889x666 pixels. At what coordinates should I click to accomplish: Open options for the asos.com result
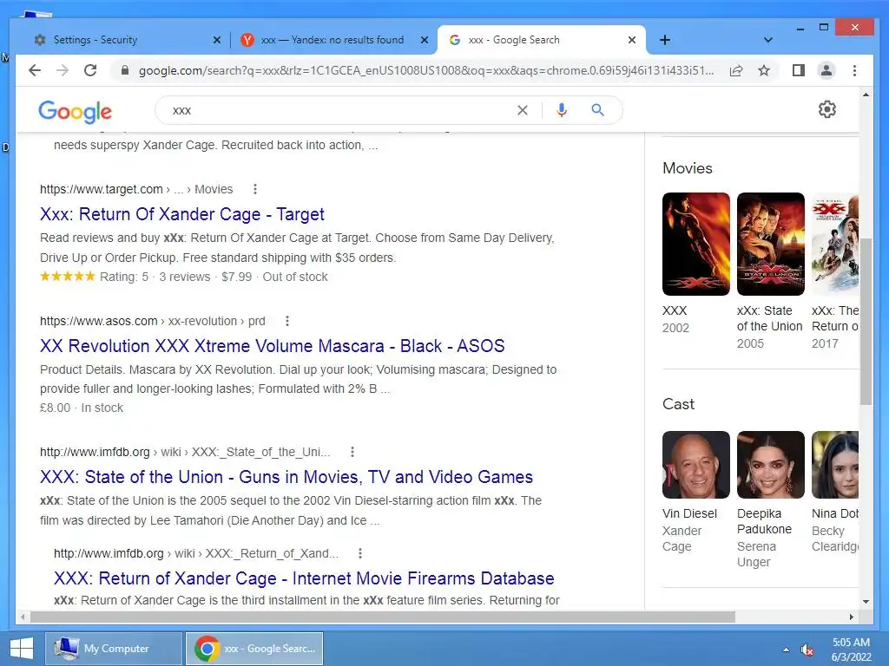tap(287, 321)
